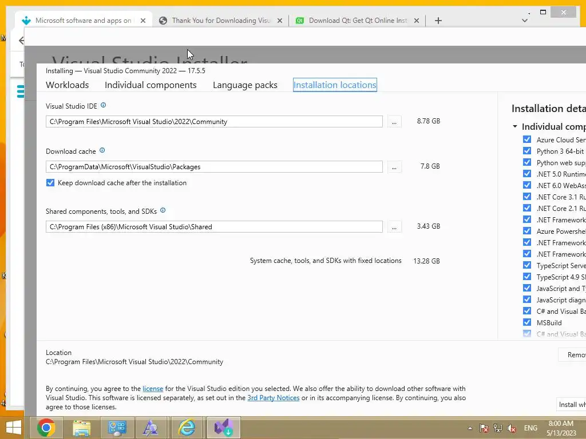Viewport: 586px width, 439px height.
Task: Switch to Thank You for Downloading browser tab
Action: [x=221, y=21]
